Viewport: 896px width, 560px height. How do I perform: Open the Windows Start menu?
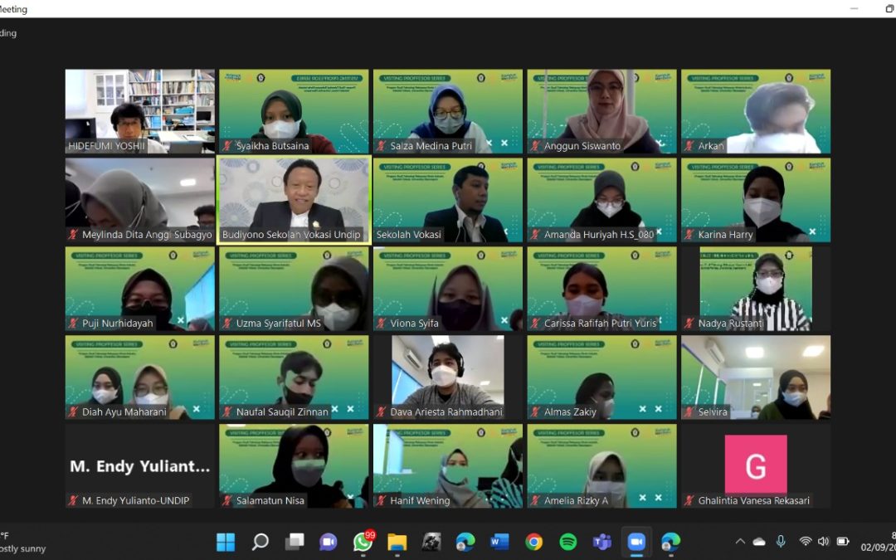(226, 542)
